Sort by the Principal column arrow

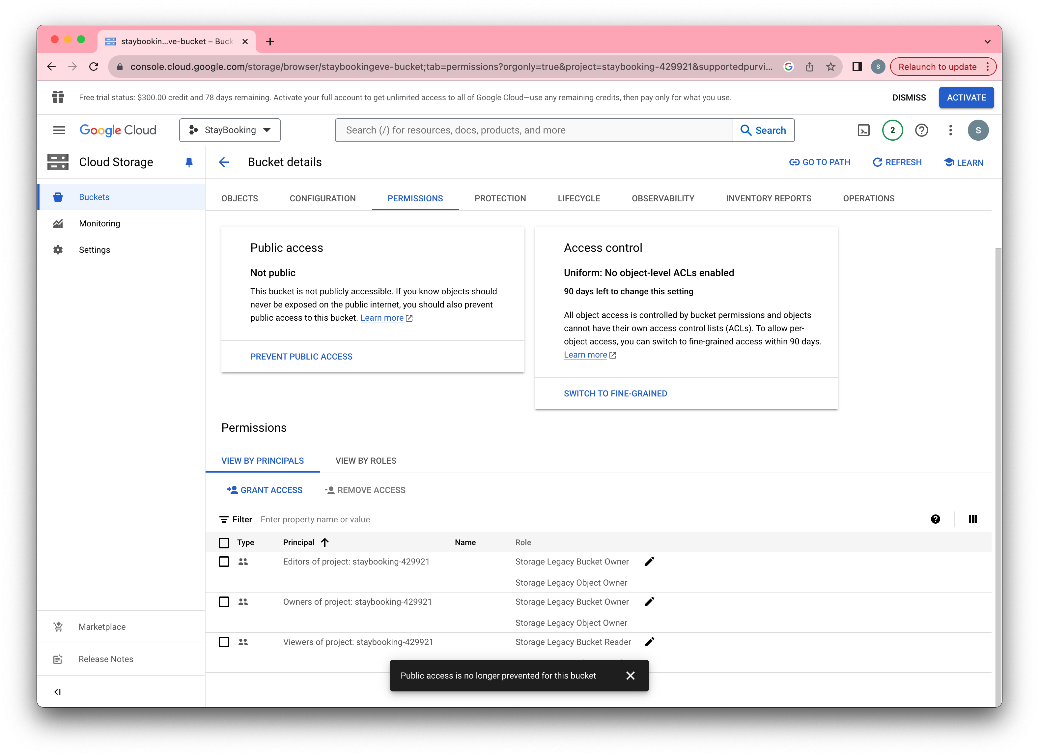[x=325, y=542]
